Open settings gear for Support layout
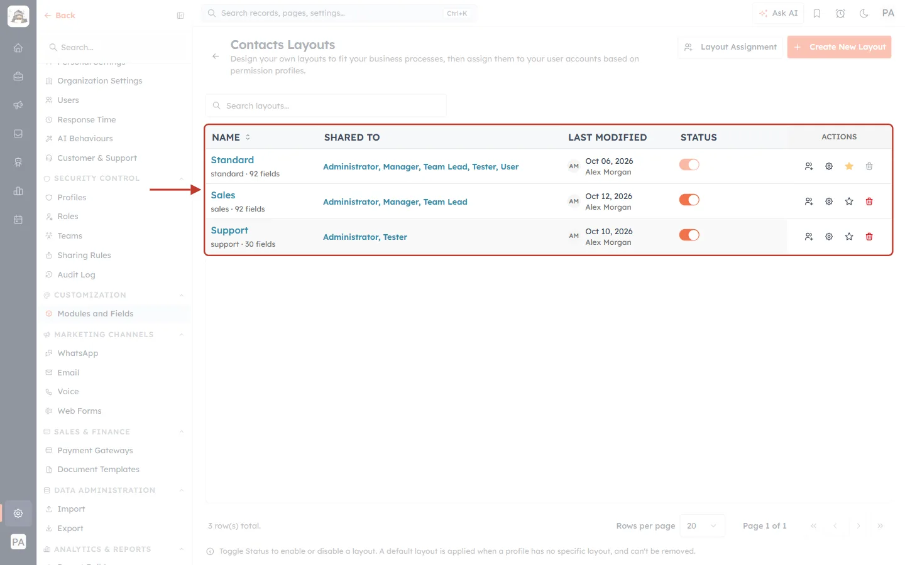The image size is (905, 565). click(x=829, y=237)
